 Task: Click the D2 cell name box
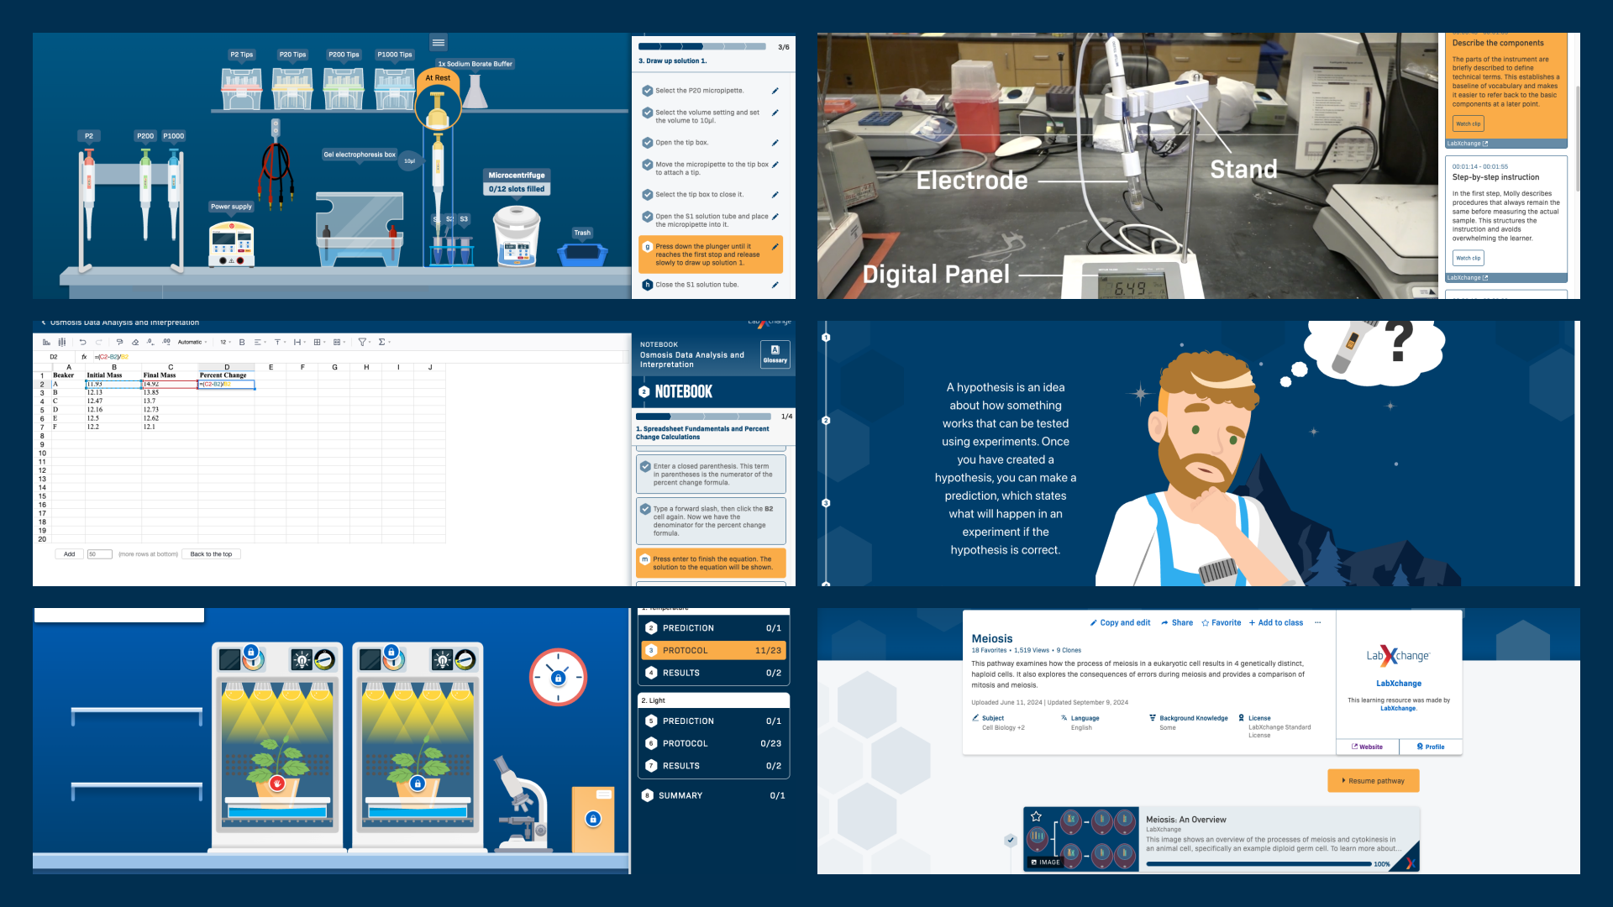tap(54, 357)
